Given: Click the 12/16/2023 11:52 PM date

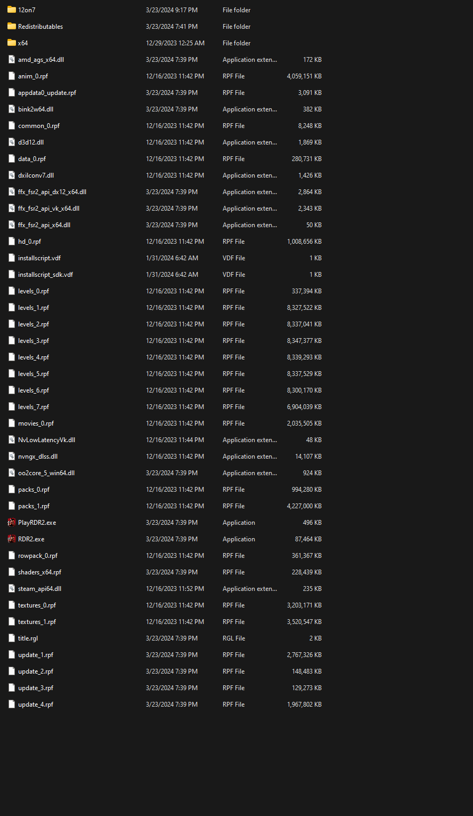Looking at the screenshot, I should [x=175, y=589].
